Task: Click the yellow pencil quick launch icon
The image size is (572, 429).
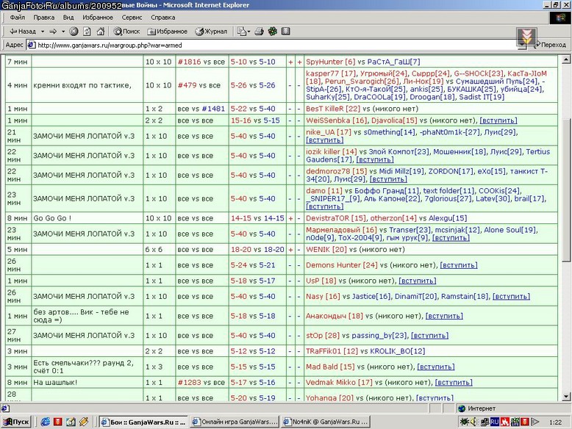Action: [84, 422]
